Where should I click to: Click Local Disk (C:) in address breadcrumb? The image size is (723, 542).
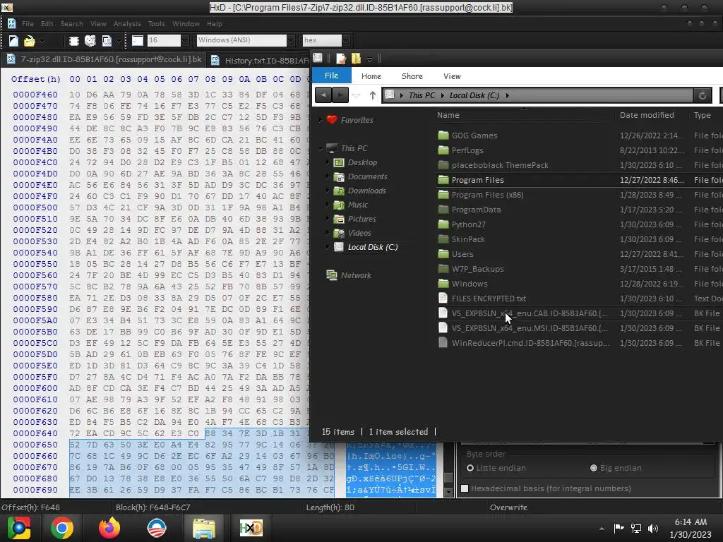click(474, 95)
